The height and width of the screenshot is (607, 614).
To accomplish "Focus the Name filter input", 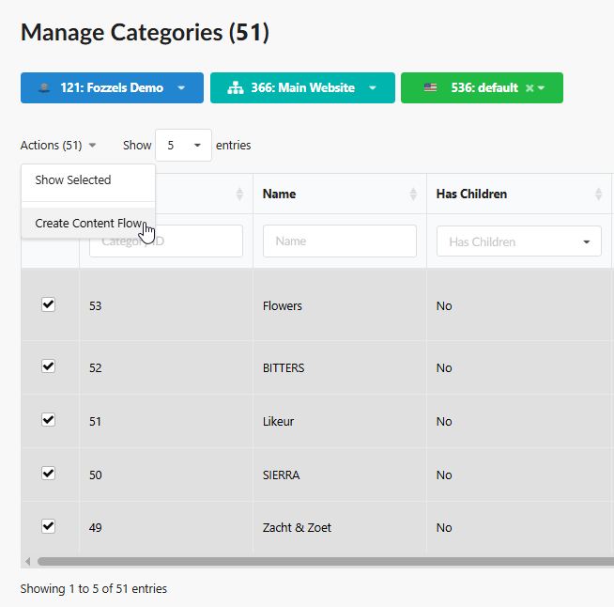I will (x=340, y=241).
